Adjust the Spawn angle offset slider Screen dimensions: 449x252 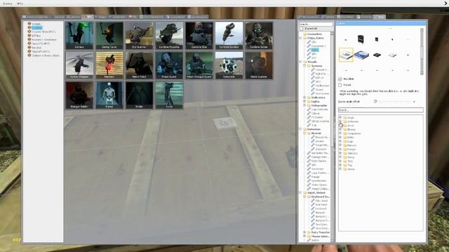[x=394, y=101]
